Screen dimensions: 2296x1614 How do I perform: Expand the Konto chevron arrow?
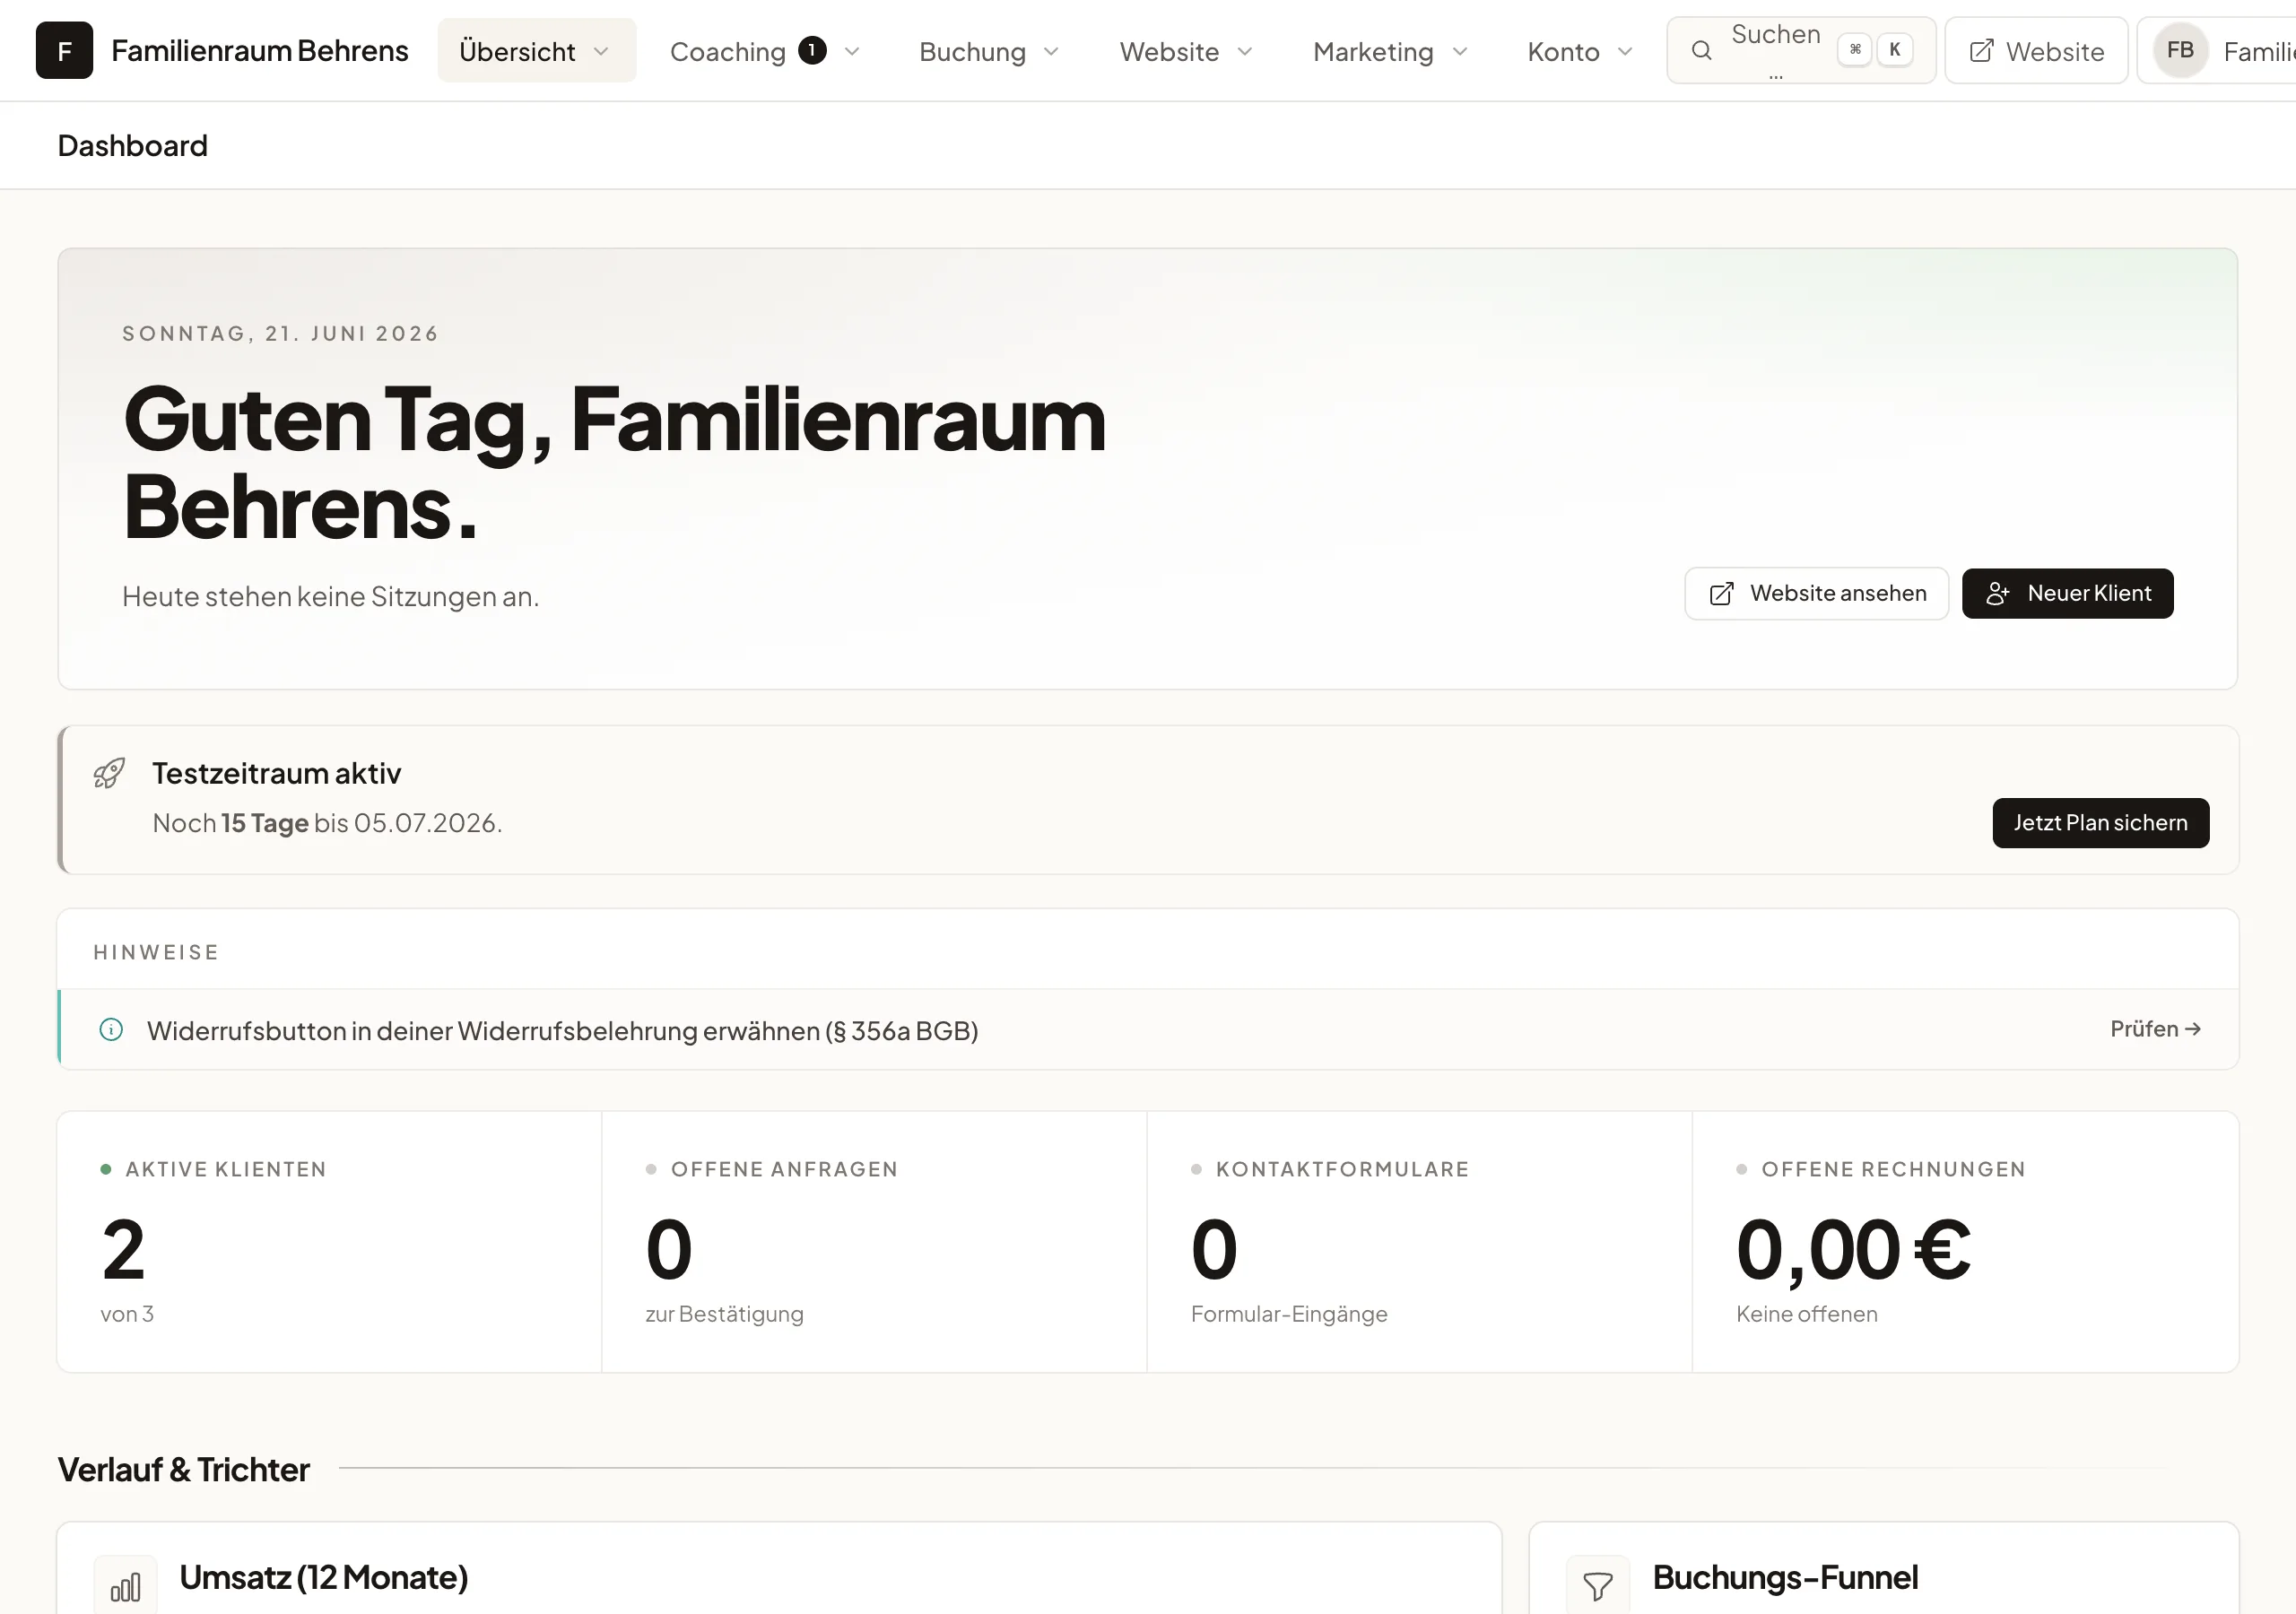pos(1625,52)
